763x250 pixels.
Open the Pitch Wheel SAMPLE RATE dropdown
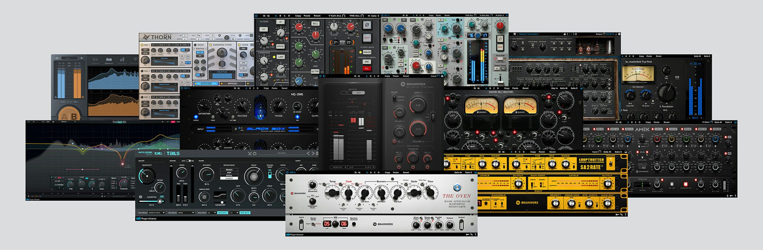click(x=156, y=213)
